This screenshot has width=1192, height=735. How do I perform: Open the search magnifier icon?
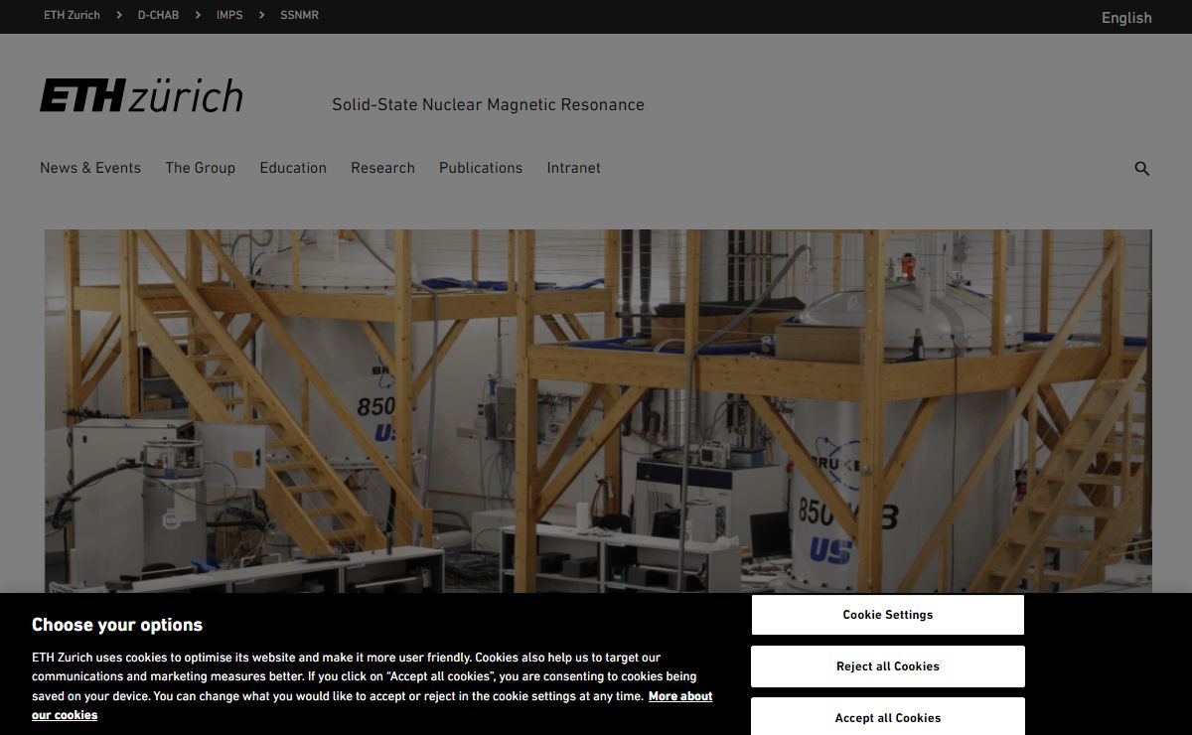pyautogui.click(x=1141, y=169)
